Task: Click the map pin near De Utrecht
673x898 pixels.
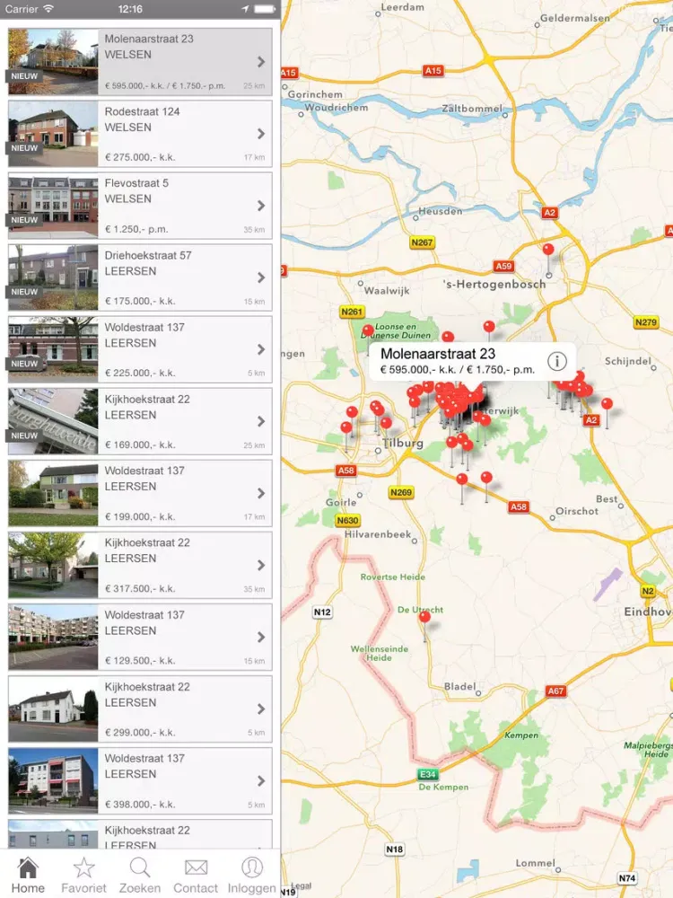Action: point(424,617)
